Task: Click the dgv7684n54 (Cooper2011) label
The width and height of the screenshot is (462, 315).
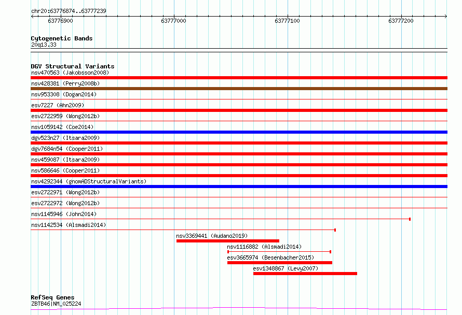Action: coord(67,149)
